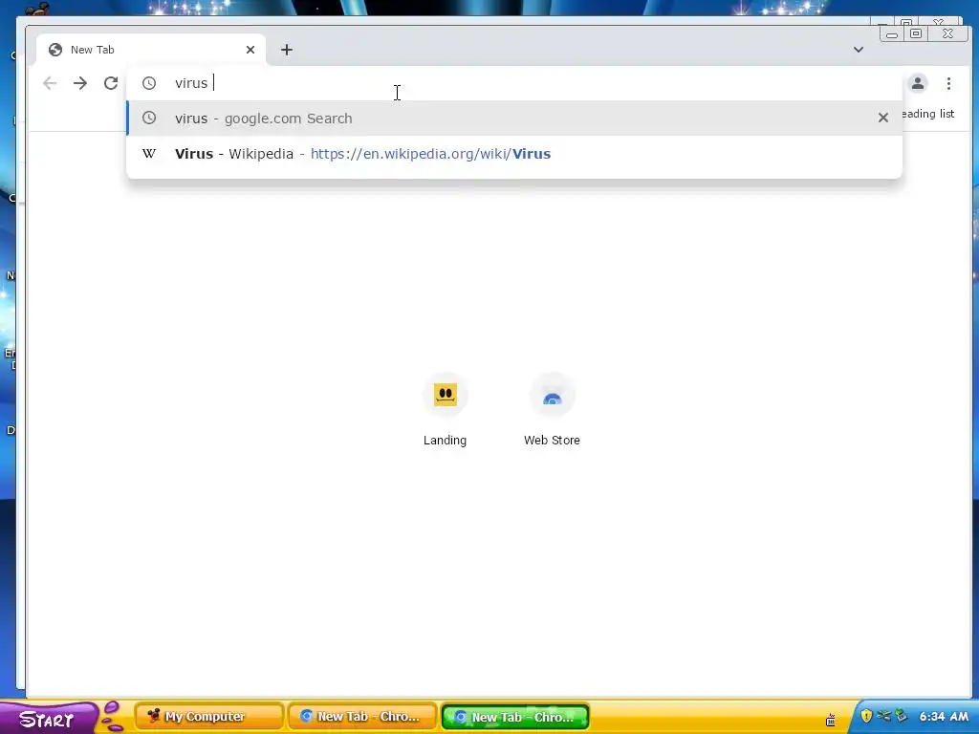Click the yellow security shield tray icon

pos(866,716)
